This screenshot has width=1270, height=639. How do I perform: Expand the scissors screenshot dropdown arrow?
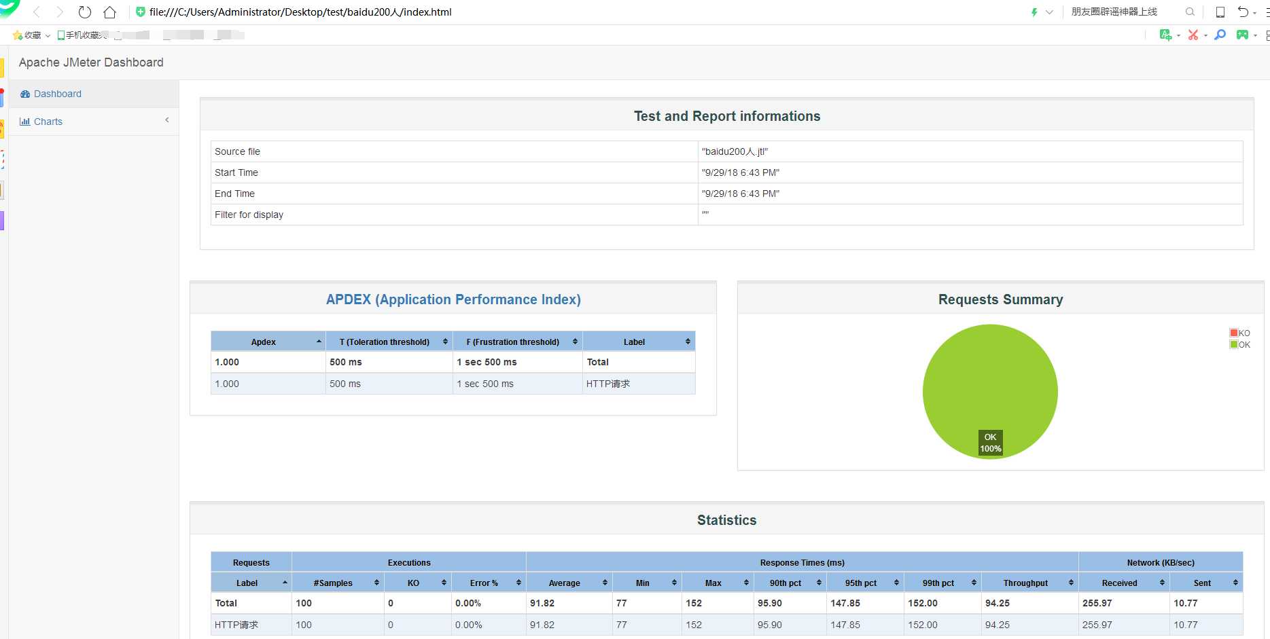[x=1205, y=35]
